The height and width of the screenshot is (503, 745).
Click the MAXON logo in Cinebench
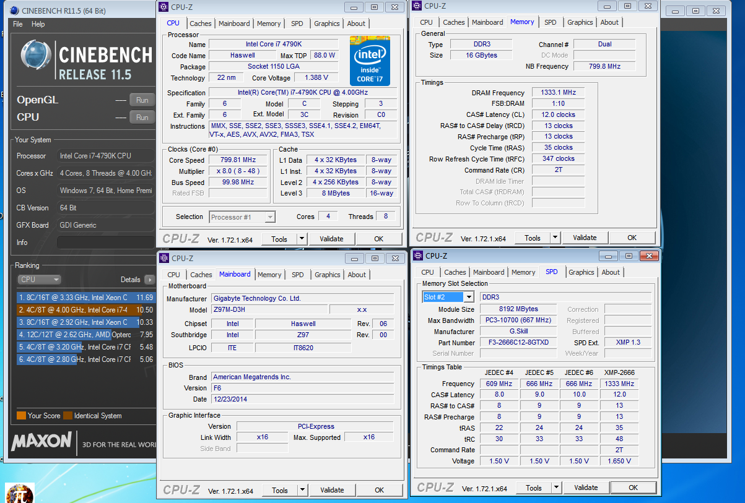41,441
